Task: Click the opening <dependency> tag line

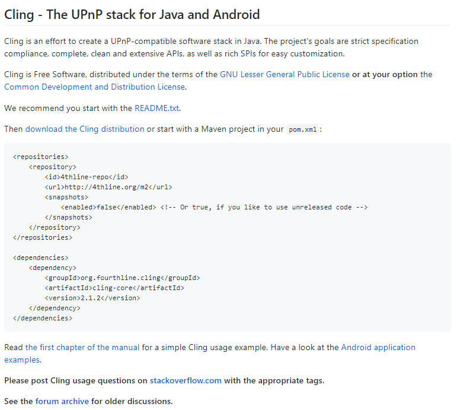Action: pos(53,268)
